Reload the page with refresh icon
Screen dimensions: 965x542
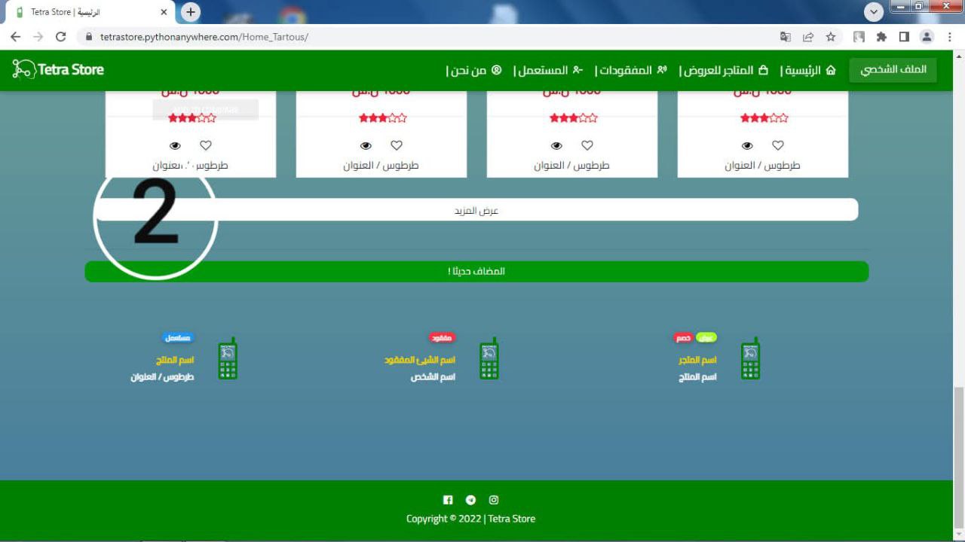(x=61, y=37)
